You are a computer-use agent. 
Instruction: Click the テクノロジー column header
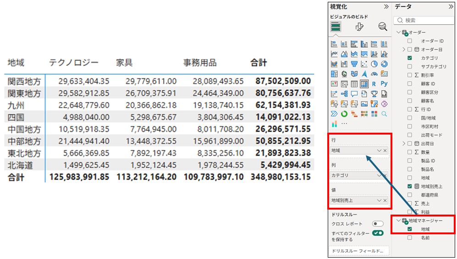click(74, 63)
